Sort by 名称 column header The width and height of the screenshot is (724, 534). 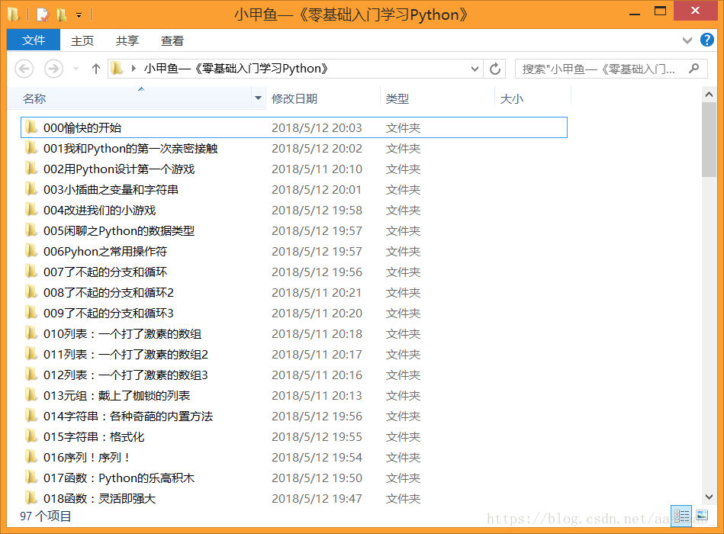click(x=129, y=98)
